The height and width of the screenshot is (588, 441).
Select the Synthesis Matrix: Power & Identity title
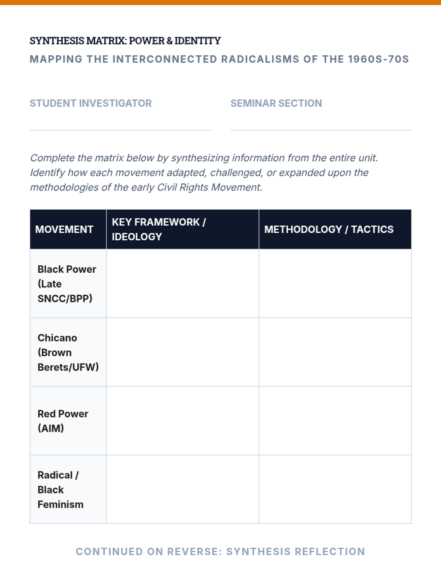tap(125, 41)
